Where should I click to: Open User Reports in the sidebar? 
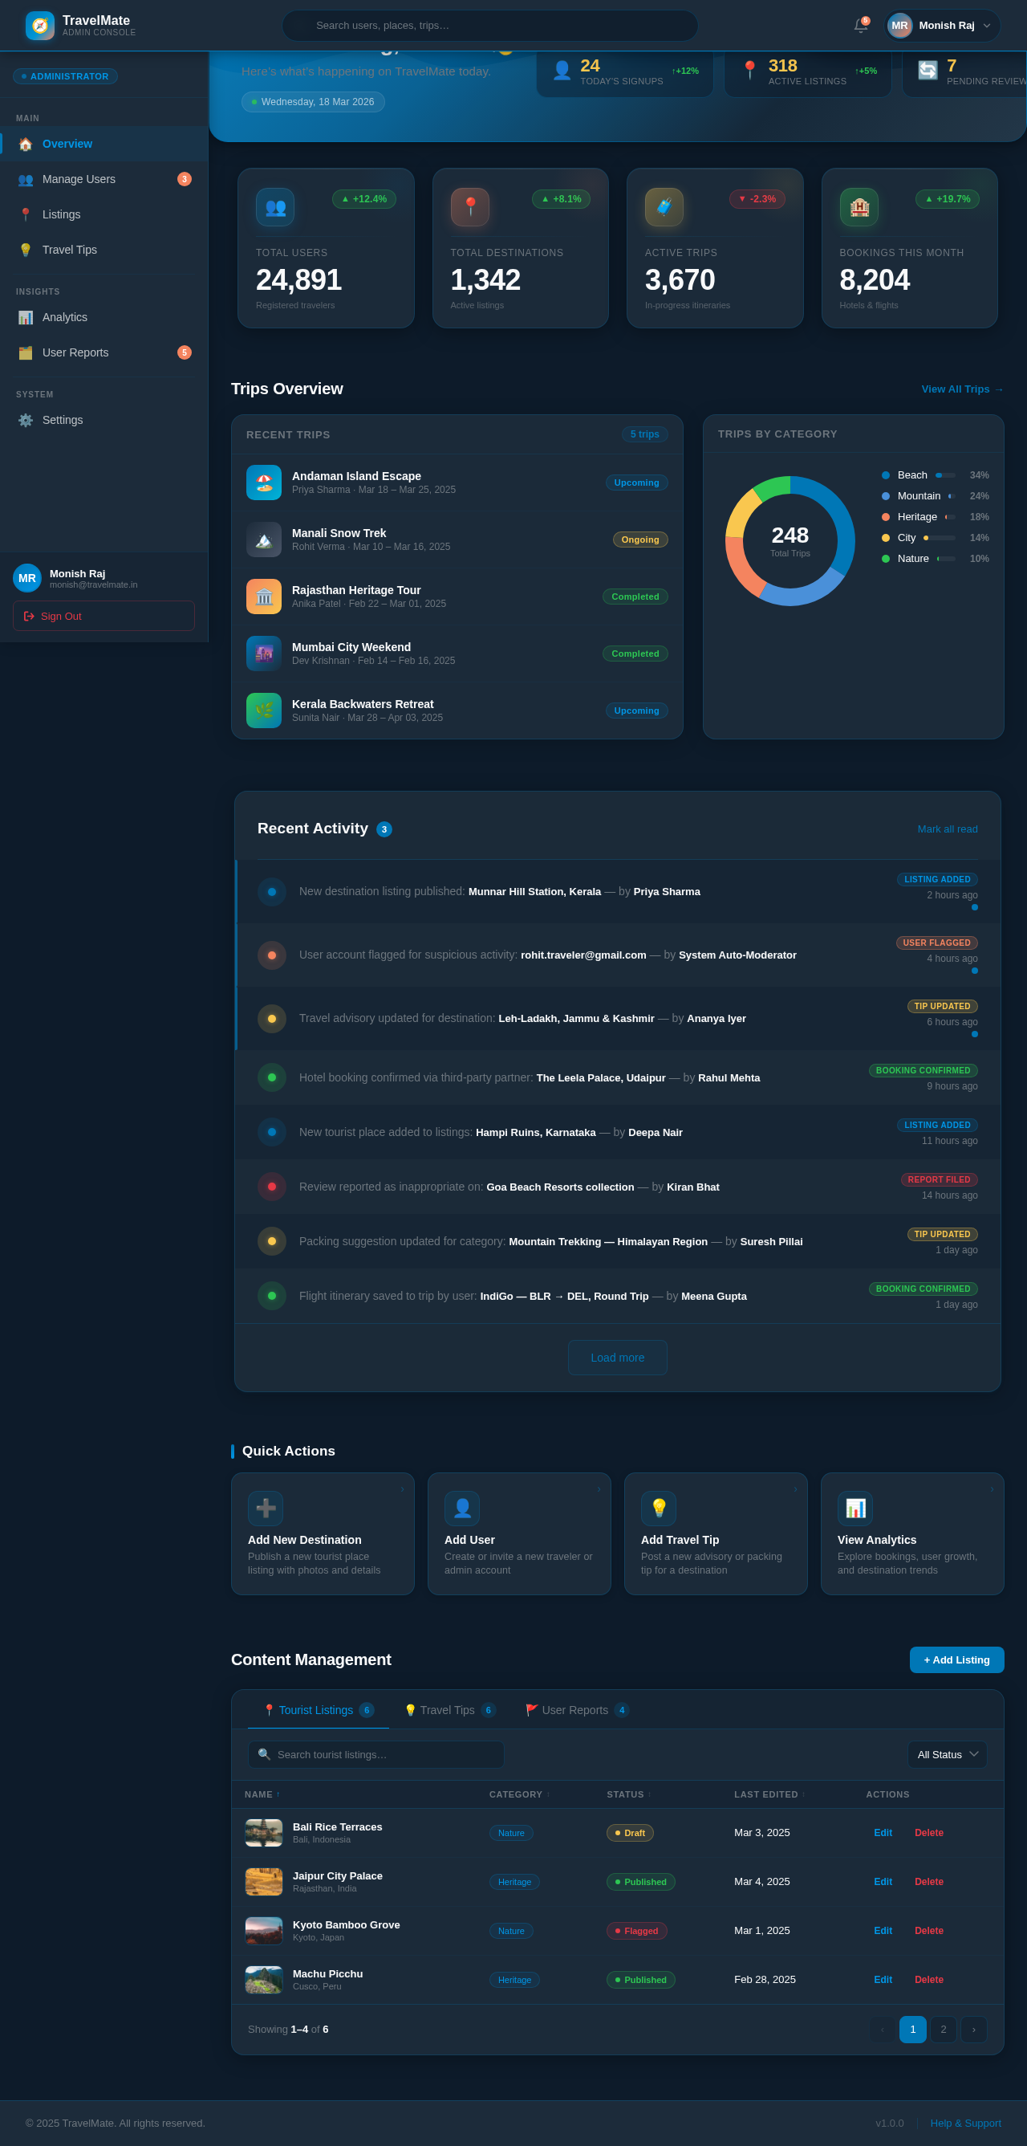104,352
